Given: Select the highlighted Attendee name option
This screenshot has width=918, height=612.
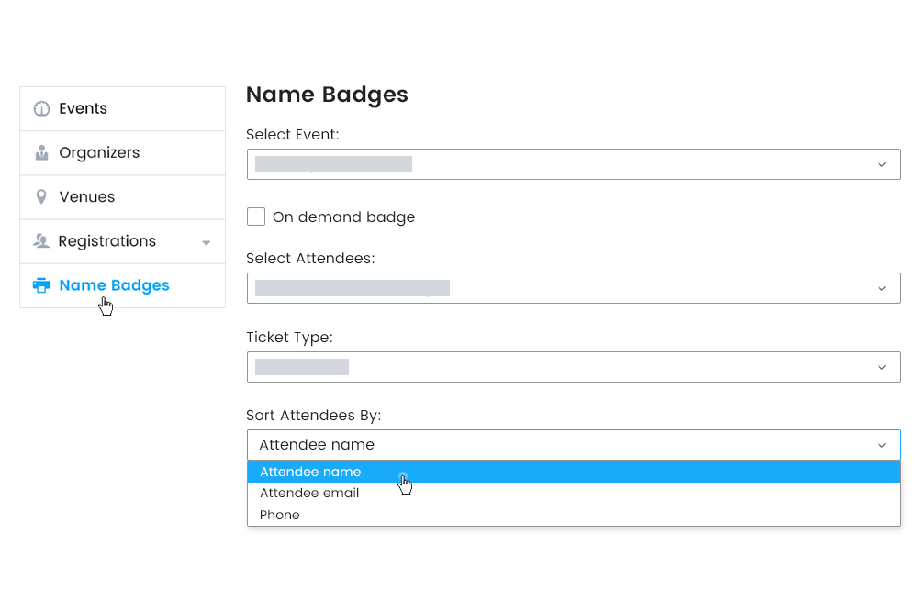Looking at the screenshot, I should [310, 472].
